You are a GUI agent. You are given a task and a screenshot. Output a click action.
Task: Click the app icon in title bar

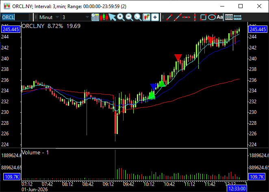pyautogui.click(x=7, y=6)
